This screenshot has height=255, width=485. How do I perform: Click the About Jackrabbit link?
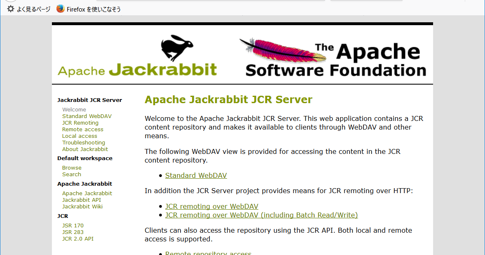(85, 149)
